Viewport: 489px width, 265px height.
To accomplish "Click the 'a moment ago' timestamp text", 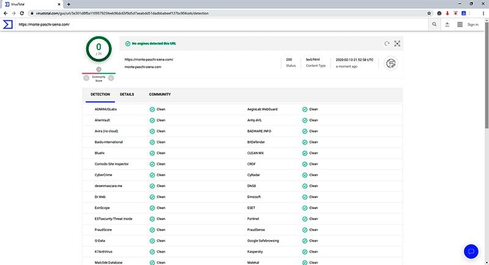I will coord(347,67).
